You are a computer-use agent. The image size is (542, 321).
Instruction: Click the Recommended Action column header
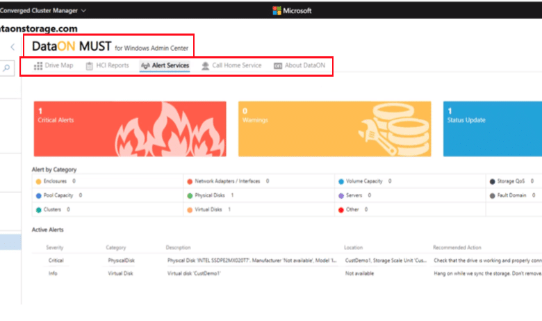pyautogui.click(x=457, y=247)
